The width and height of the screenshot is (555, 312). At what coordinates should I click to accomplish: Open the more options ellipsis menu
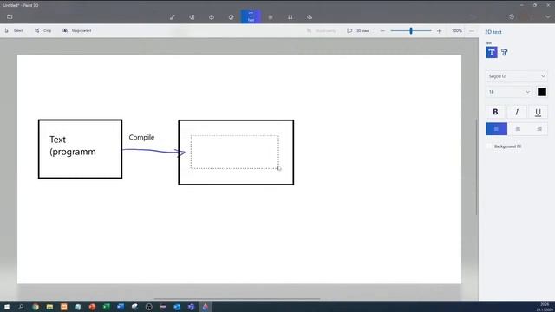472,31
